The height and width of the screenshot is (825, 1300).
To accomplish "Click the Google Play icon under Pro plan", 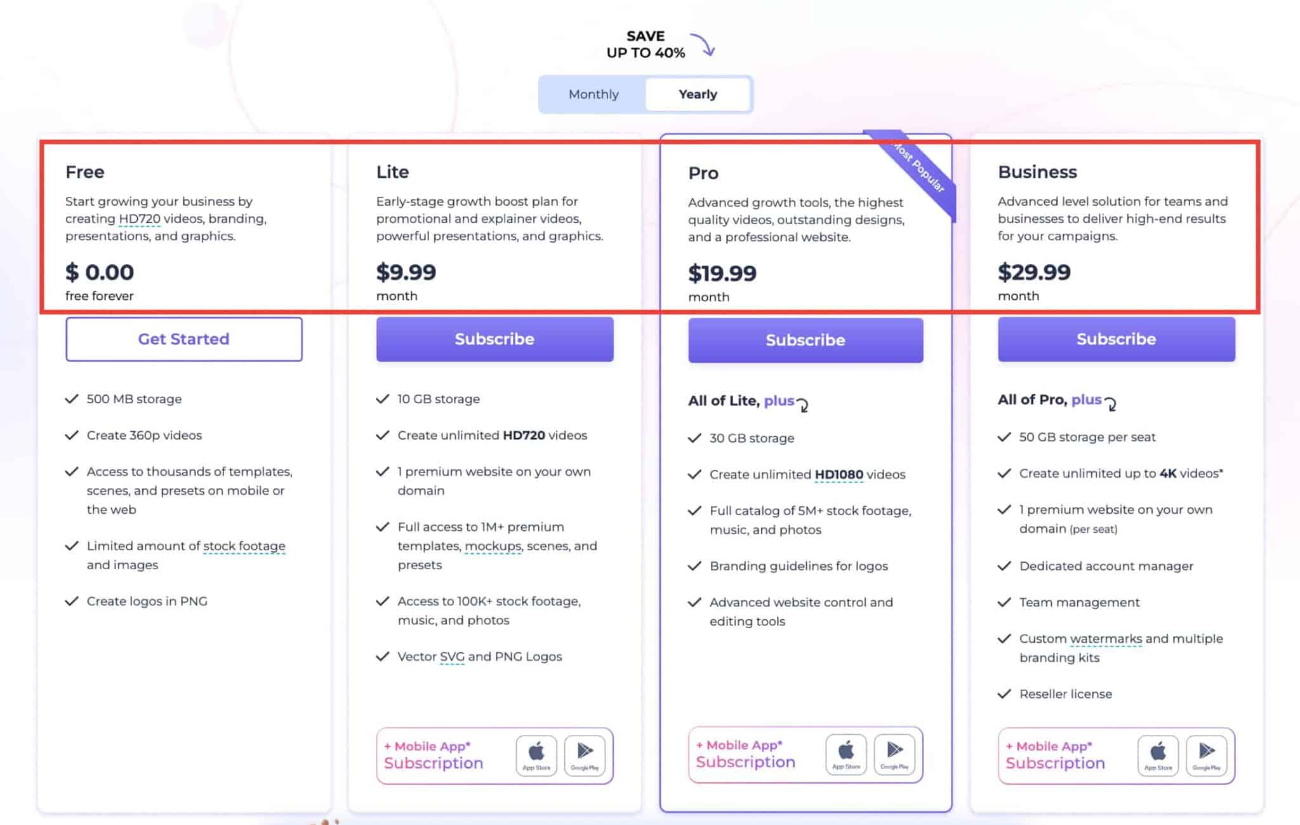I will (x=895, y=755).
